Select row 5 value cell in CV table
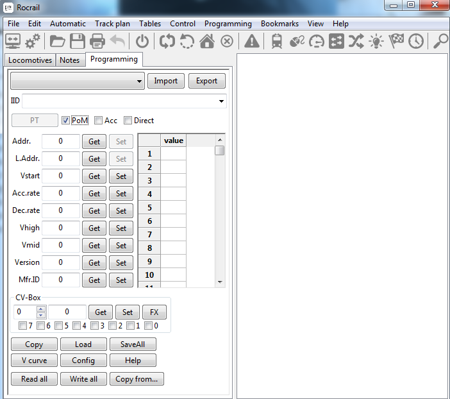Image resolution: width=450 pixels, height=399 pixels. (173, 207)
